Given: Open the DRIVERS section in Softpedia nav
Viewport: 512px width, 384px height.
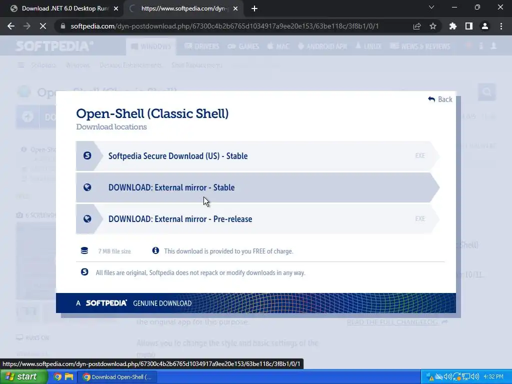Looking at the screenshot, I should 202,46.
